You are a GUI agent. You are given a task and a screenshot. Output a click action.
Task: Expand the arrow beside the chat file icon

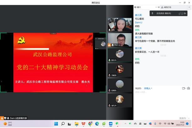(x=186, y=88)
